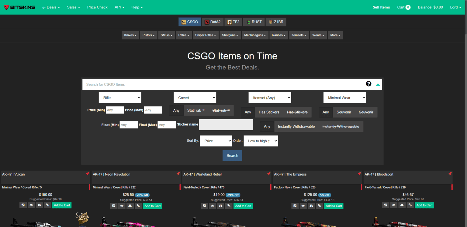The height and width of the screenshot is (227, 467).
Task: Click rocket icon on The Empress card
Action: [x=359, y=174]
